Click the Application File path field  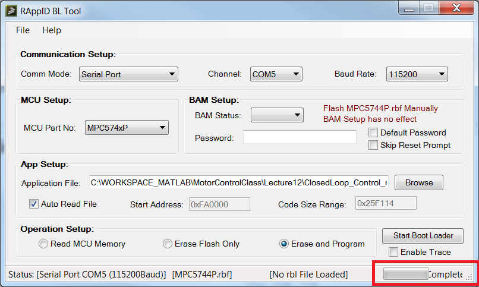(238, 182)
